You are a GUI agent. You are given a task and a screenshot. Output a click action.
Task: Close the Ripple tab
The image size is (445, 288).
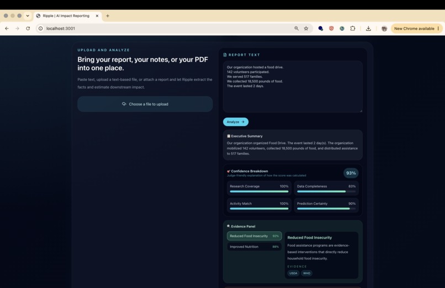[97, 16]
